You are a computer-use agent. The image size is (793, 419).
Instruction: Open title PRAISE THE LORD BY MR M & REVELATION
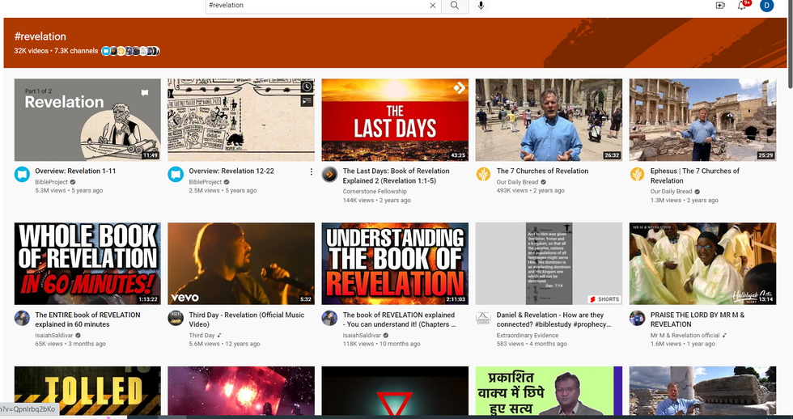coord(698,320)
